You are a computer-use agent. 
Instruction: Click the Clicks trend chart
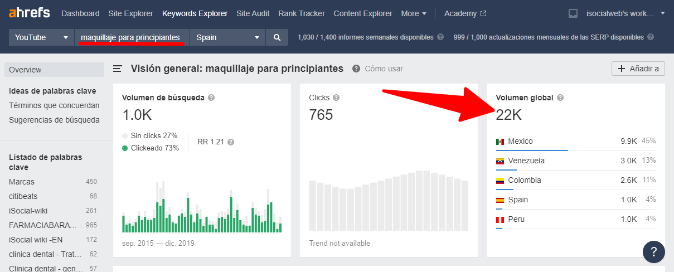[389, 201]
